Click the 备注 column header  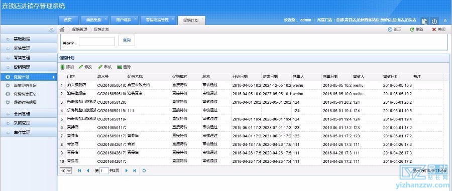(427, 77)
